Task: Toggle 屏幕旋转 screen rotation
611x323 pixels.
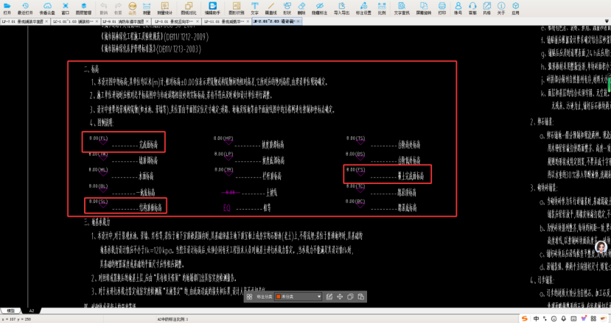Action: (x=422, y=8)
